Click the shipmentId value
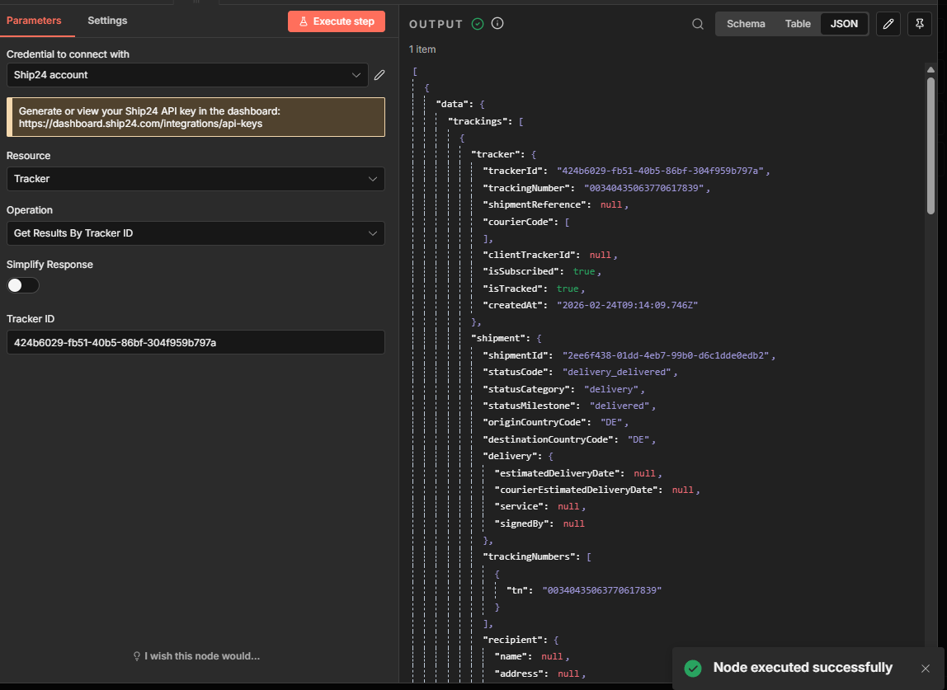947x690 pixels. (x=666, y=355)
